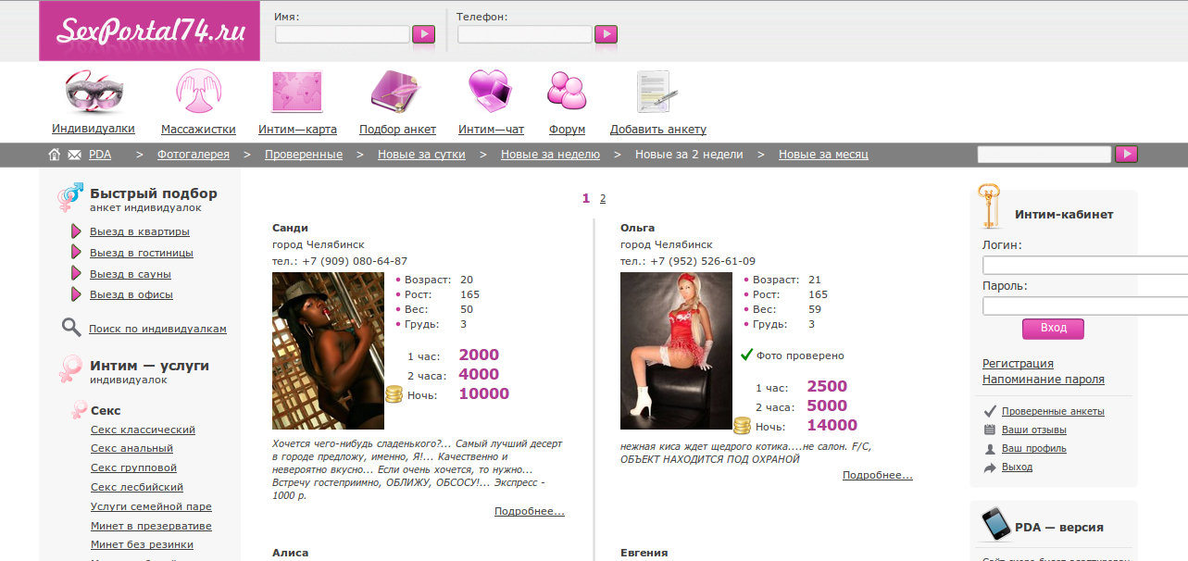Click the SexPortal74.ru logo
The height and width of the screenshot is (561, 1188).
coord(150,31)
